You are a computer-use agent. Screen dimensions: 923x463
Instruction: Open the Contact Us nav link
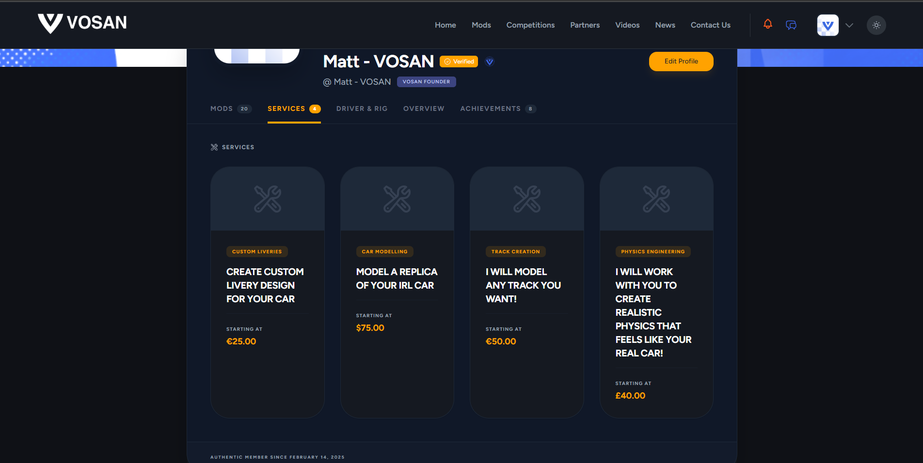[x=711, y=25]
